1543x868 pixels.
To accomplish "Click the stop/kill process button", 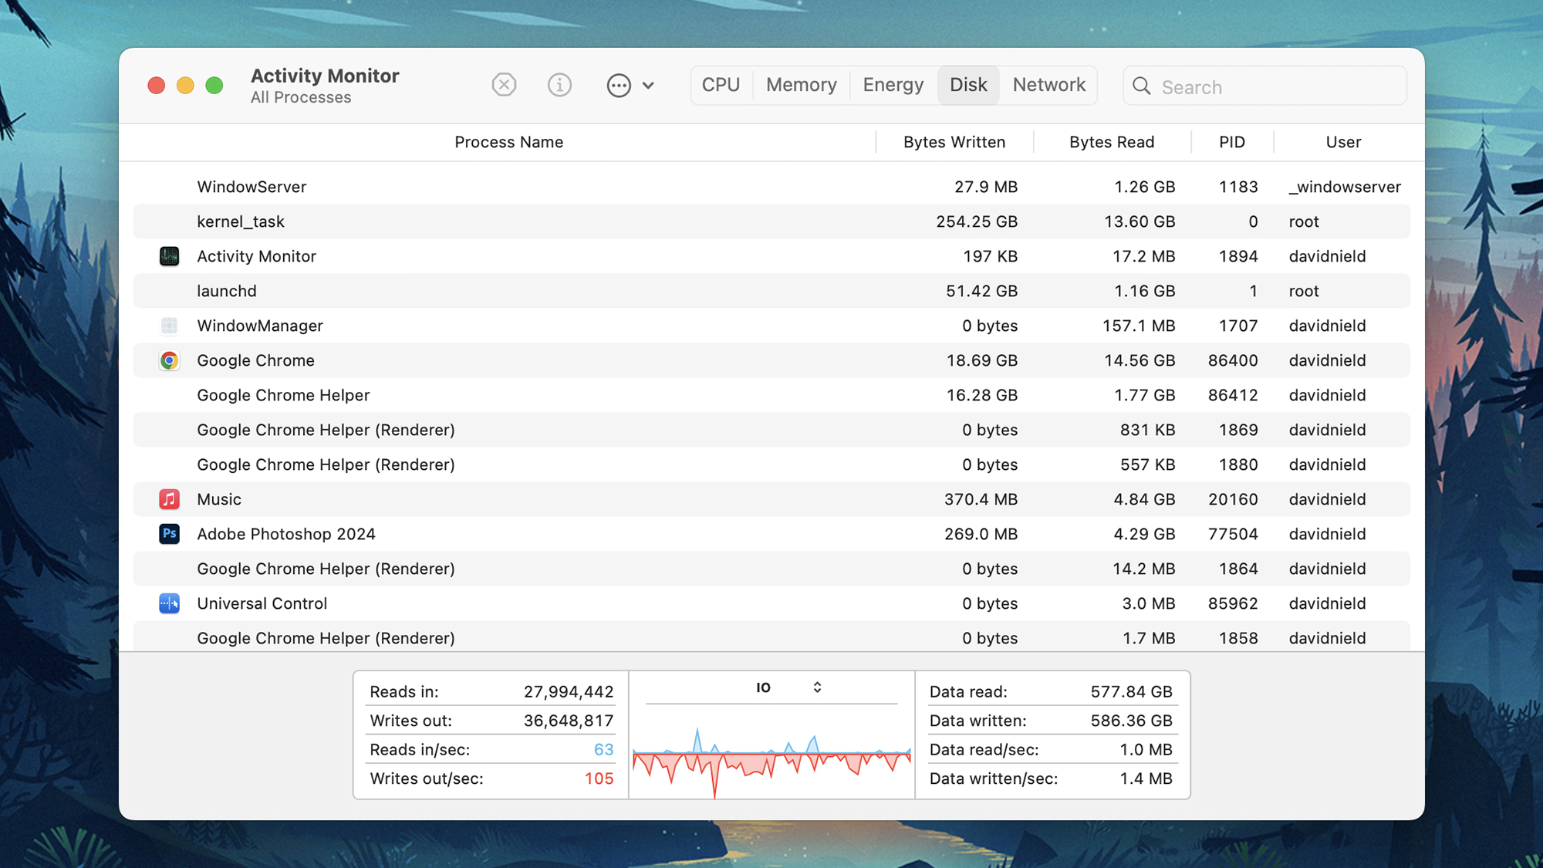I will (505, 84).
